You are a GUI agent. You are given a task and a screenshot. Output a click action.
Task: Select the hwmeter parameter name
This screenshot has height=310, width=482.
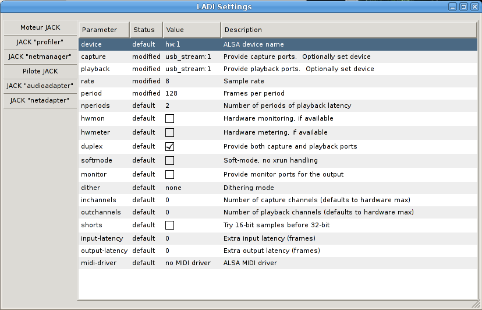(x=95, y=132)
